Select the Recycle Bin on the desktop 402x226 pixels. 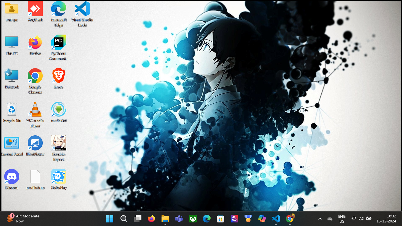click(12, 112)
